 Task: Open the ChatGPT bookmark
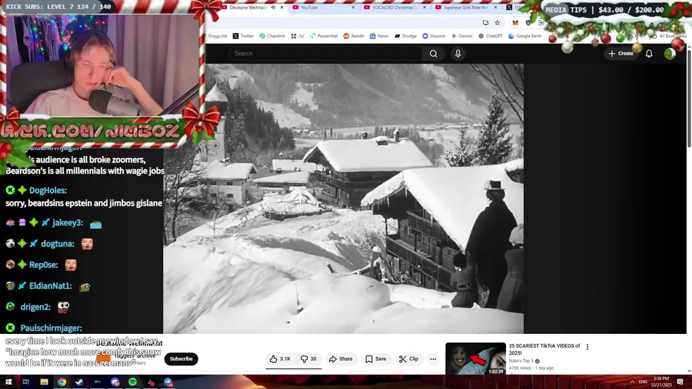point(490,36)
